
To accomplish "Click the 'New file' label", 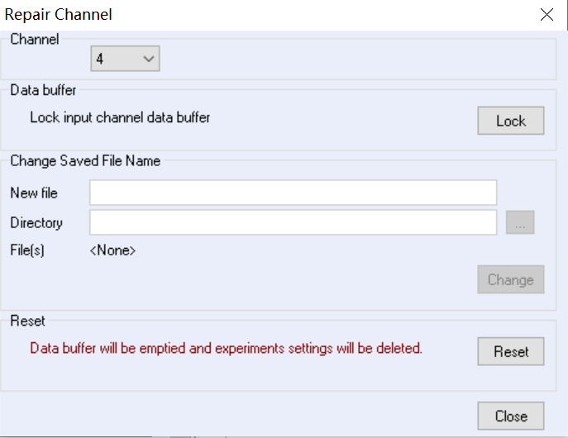I will (x=34, y=193).
